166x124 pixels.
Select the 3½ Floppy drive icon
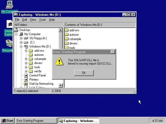point(26,38)
